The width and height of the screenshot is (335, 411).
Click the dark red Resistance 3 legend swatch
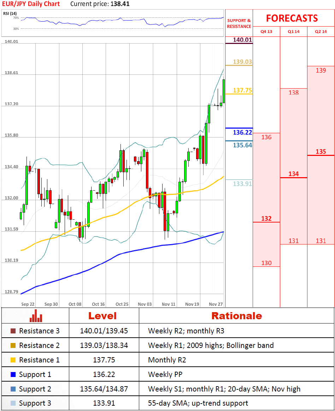13,331
